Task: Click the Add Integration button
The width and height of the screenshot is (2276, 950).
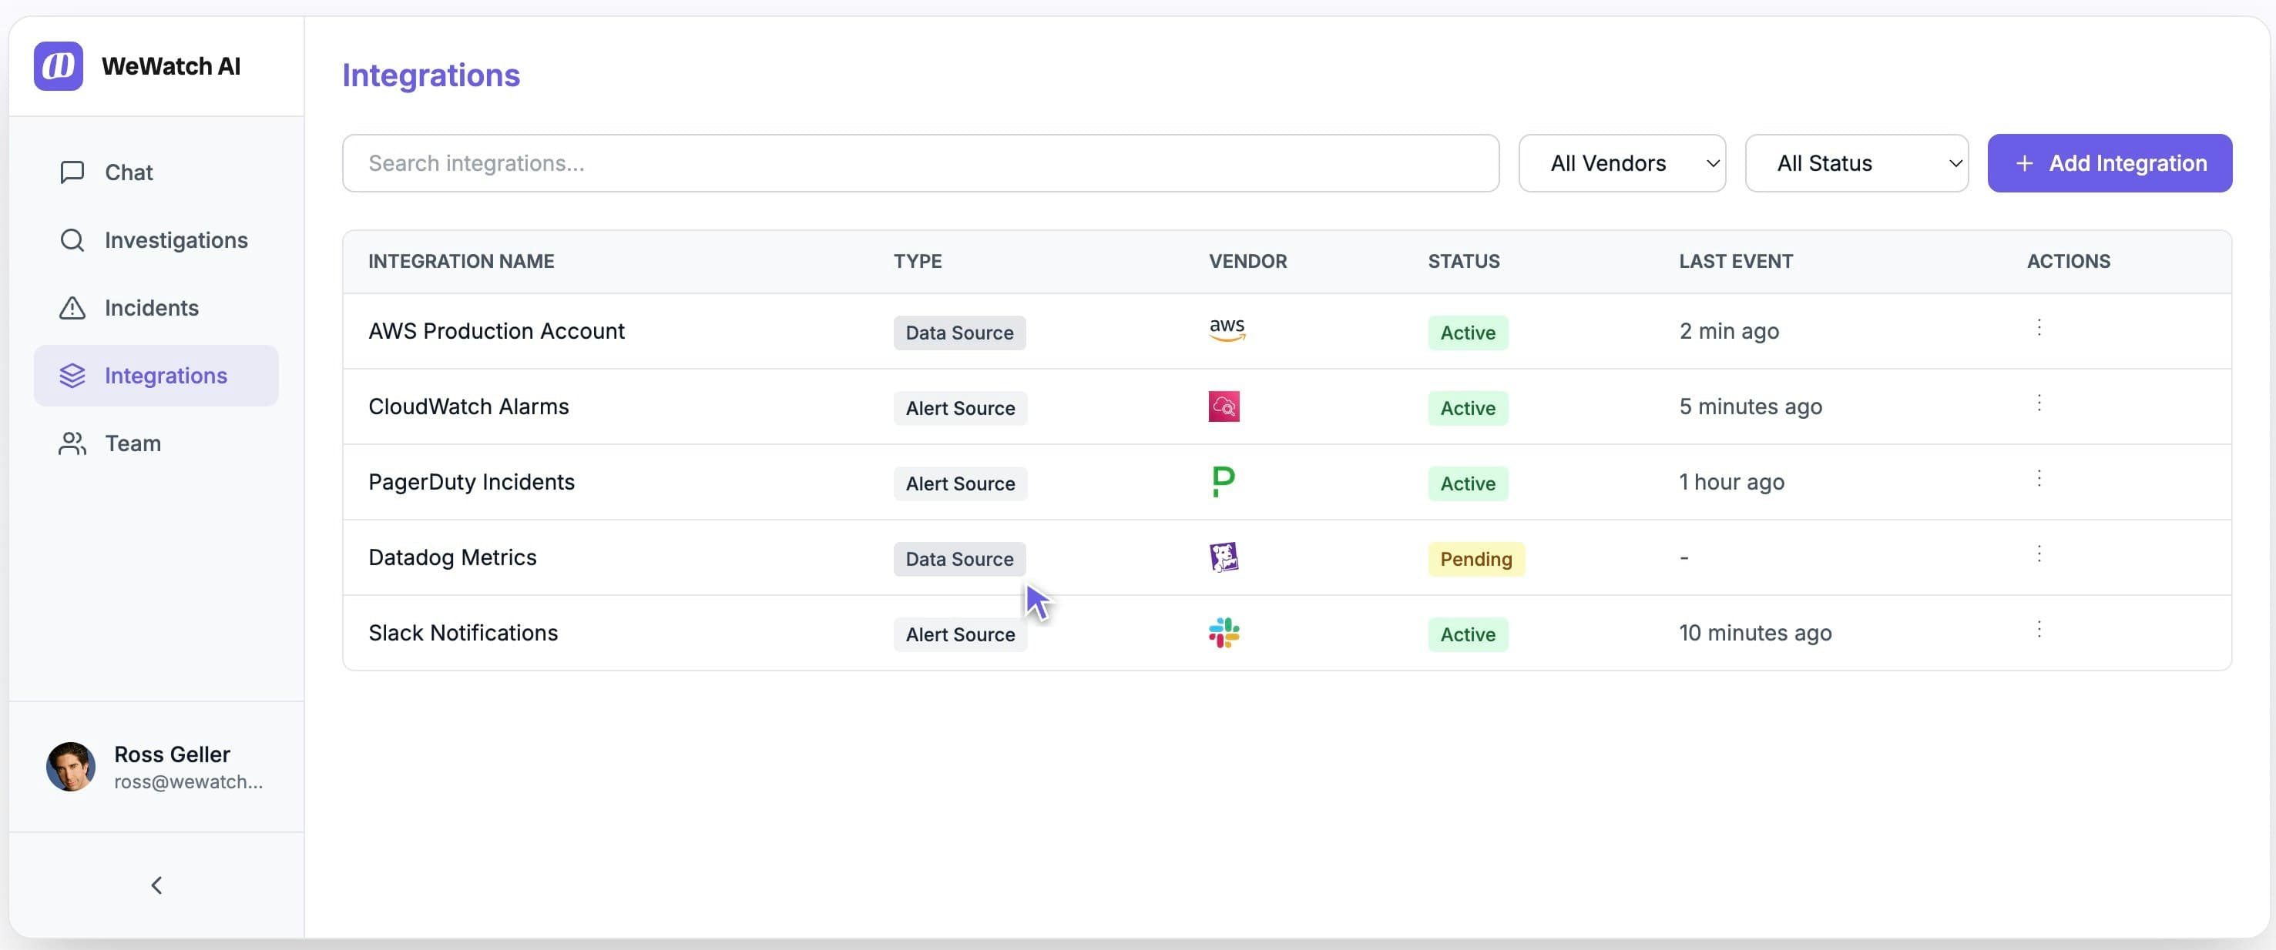Action: (2110, 162)
